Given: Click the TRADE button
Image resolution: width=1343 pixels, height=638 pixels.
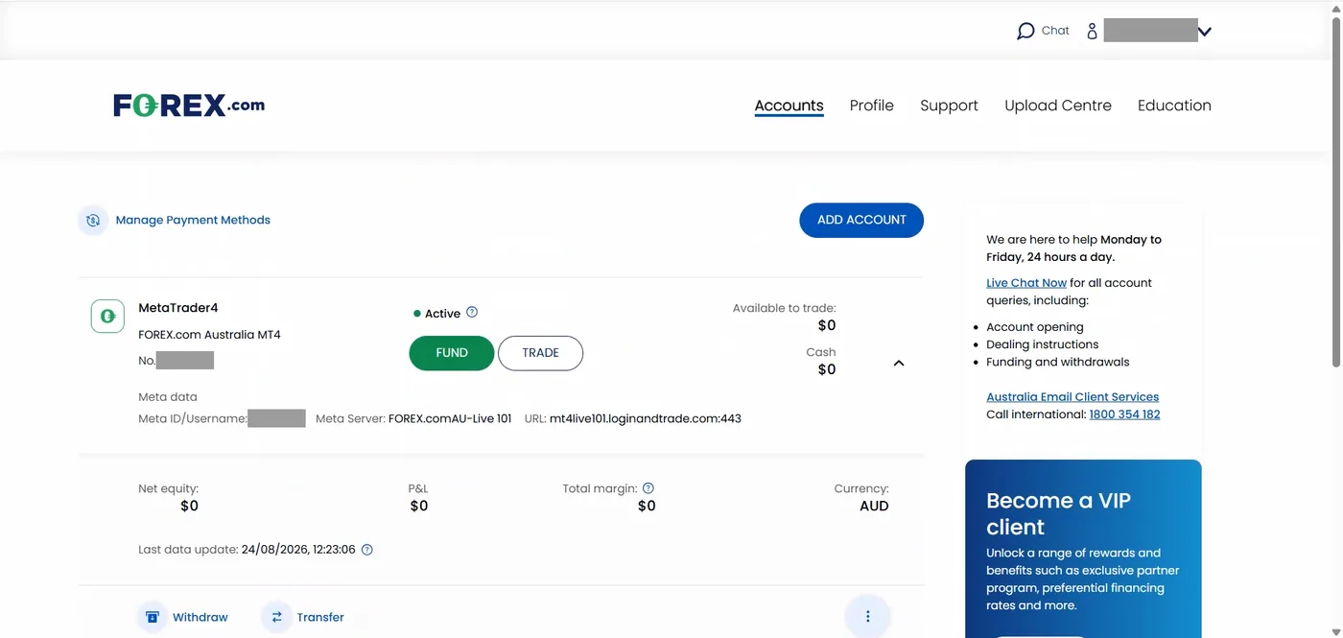Looking at the screenshot, I should click(x=540, y=353).
